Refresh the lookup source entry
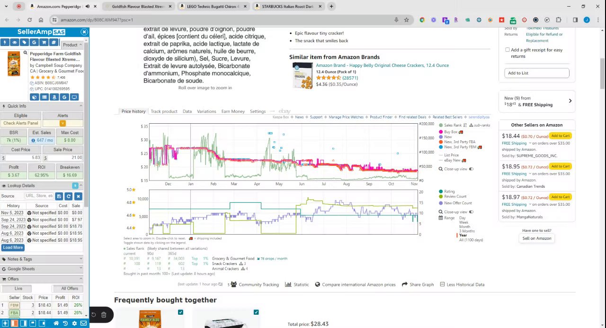The image size is (606, 328). pyautogui.click(x=69, y=196)
